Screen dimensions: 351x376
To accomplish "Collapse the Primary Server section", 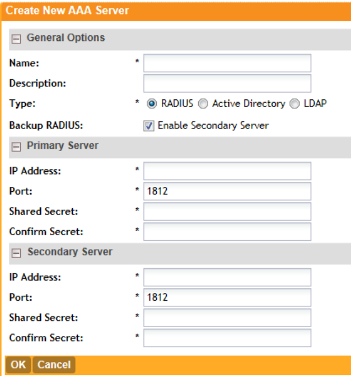I will 17,147.
